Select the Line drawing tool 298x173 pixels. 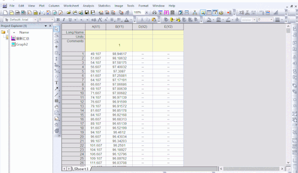tap(56, 95)
